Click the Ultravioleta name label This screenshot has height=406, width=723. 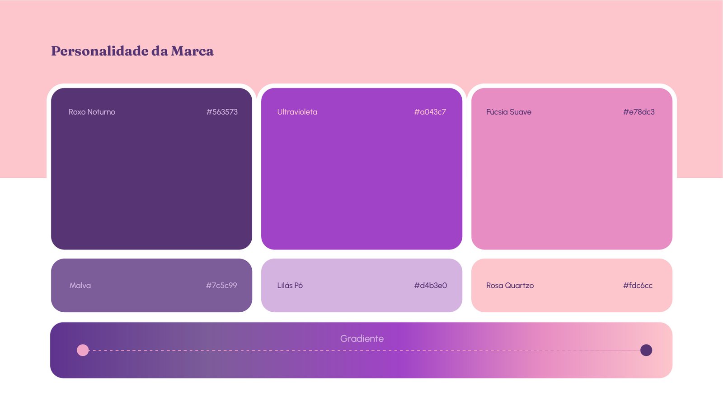click(297, 112)
